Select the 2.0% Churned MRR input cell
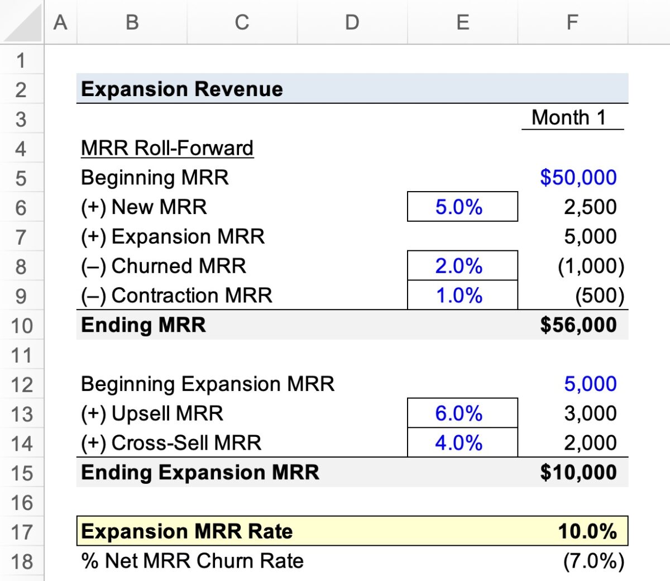The width and height of the screenshot is (670, 581). tap(462, 266)
